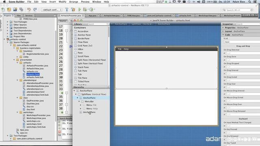Click the Save All toolbar icon
This screenshot has width=260, height=146.
click(x=21, y=10)
